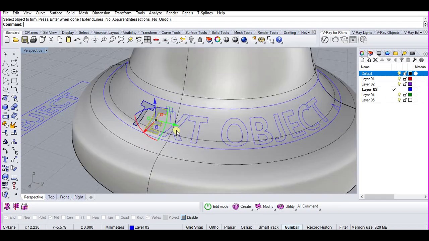Image resolution: width=429 pixels, height=241 pixels.
Task: Open the Curve menu
Action: pyautogui.click(x=41, y=13)
